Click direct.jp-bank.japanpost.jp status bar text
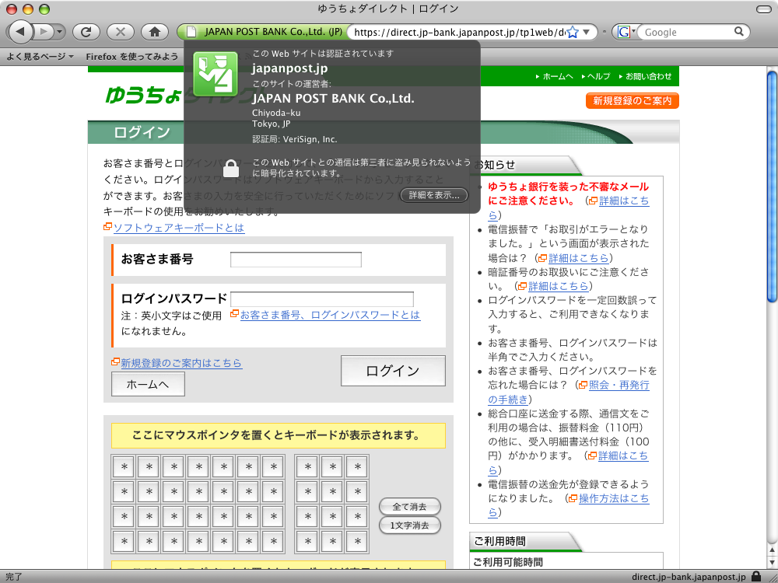 (689, 577)
